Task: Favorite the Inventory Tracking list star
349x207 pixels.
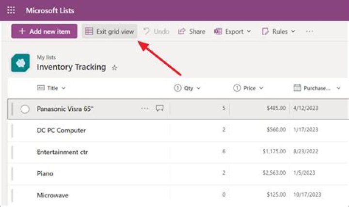Action: click(114, 68)
